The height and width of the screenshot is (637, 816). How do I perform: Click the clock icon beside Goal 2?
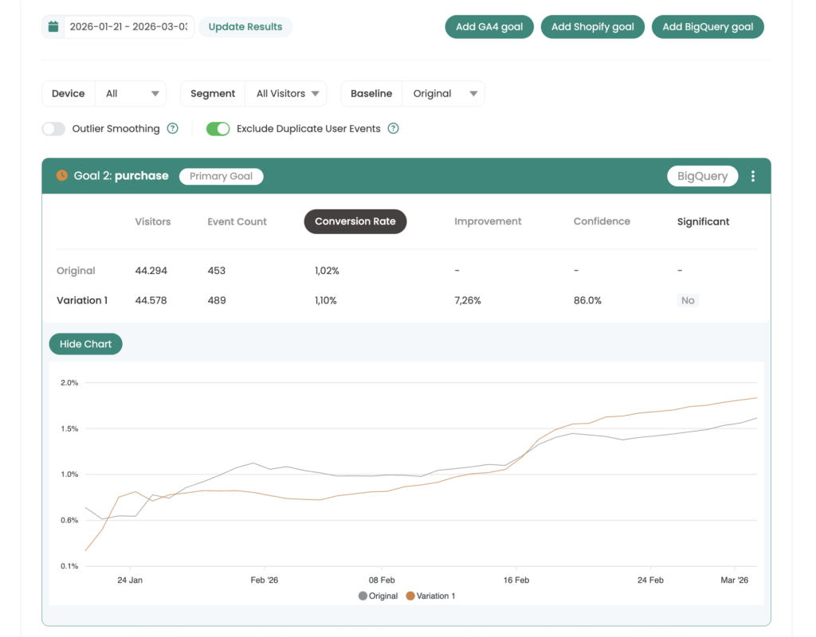click(62, 176)
